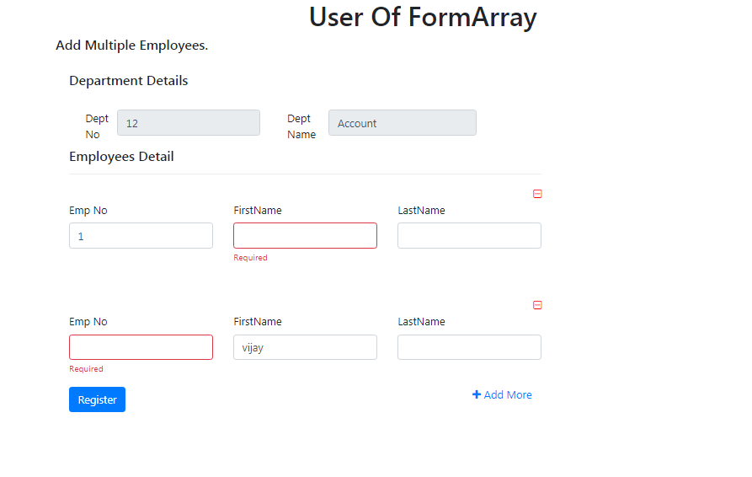
Task: Click the plus icon beside Add More
Action: click(x=477, y=394)
